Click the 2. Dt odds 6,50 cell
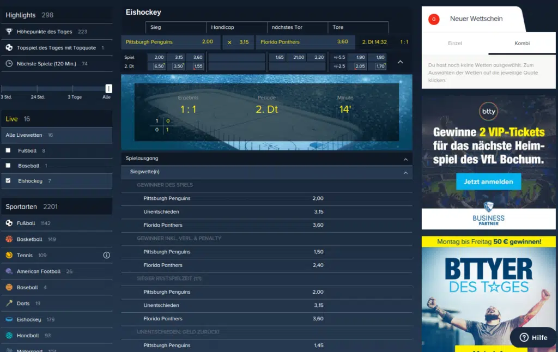 pyautogui.click(x=159, y=66)
